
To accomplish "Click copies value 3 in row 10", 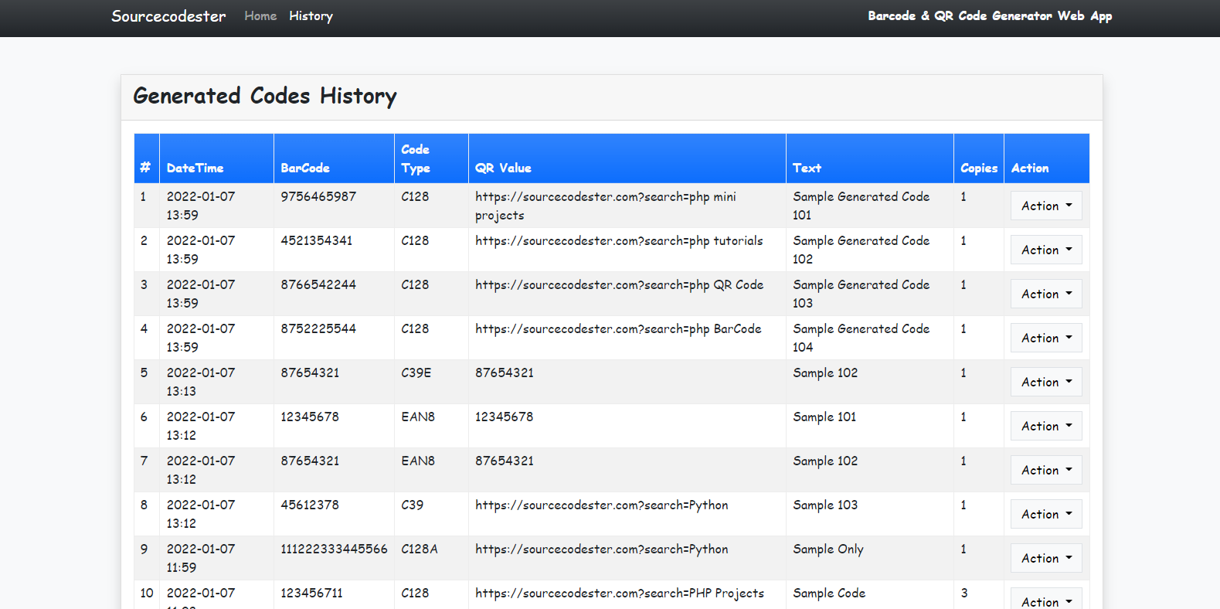I will pyautogui.click(x=964, y=594).
